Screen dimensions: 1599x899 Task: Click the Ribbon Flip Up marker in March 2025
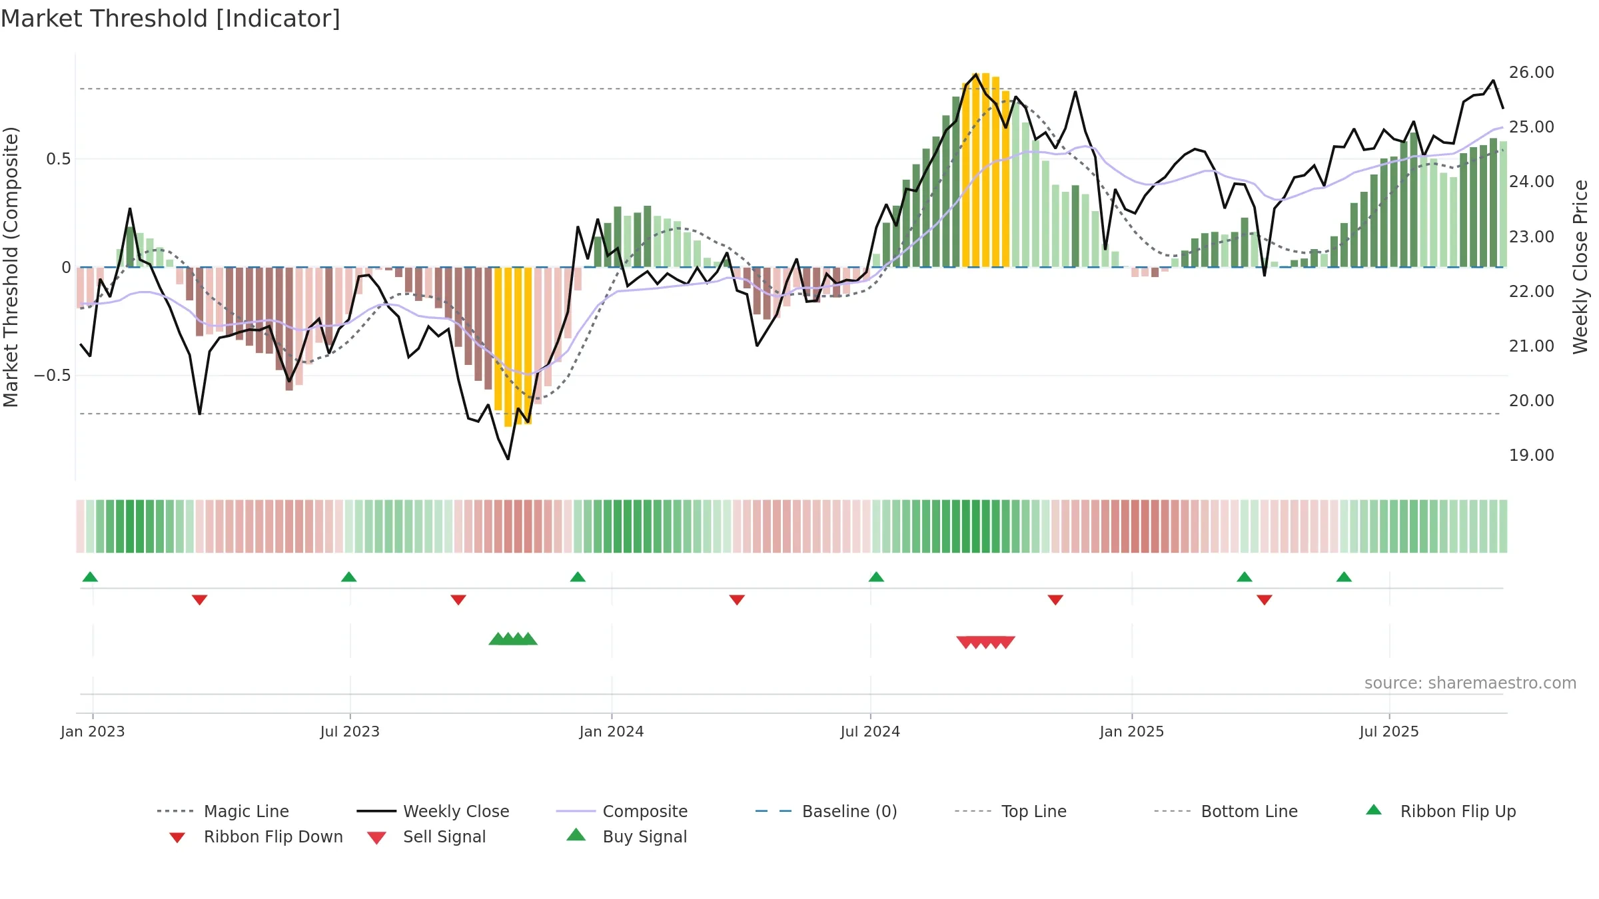coord(1245,577)
